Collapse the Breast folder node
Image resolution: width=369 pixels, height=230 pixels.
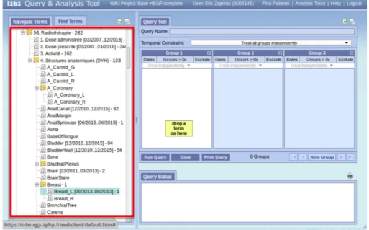coord(37,184)
